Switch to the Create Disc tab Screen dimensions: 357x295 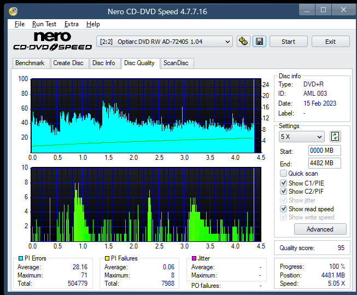(x=68, y=63)
